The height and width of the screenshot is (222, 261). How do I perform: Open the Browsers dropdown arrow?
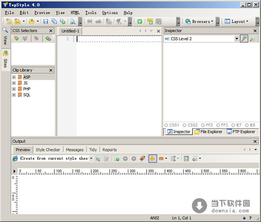(212, 21)
